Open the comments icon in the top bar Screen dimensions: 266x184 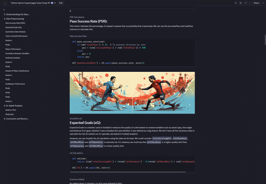coord(240,3)
